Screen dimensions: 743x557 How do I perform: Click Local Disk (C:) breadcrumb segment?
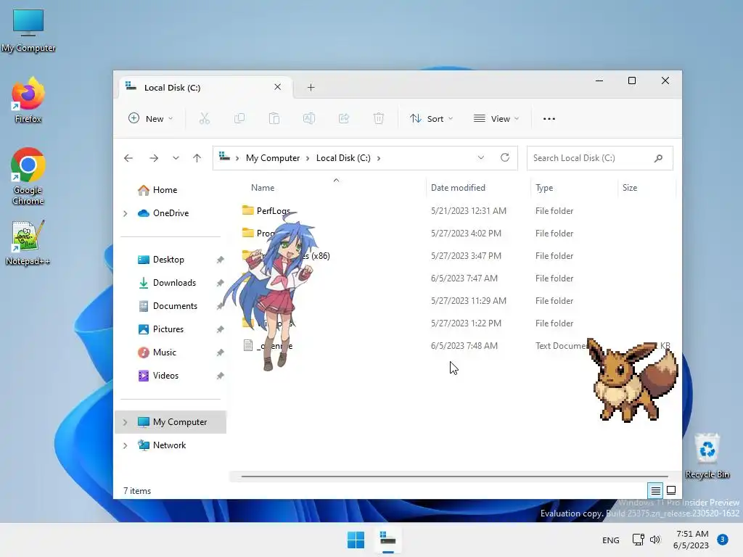tap(343, 158)
